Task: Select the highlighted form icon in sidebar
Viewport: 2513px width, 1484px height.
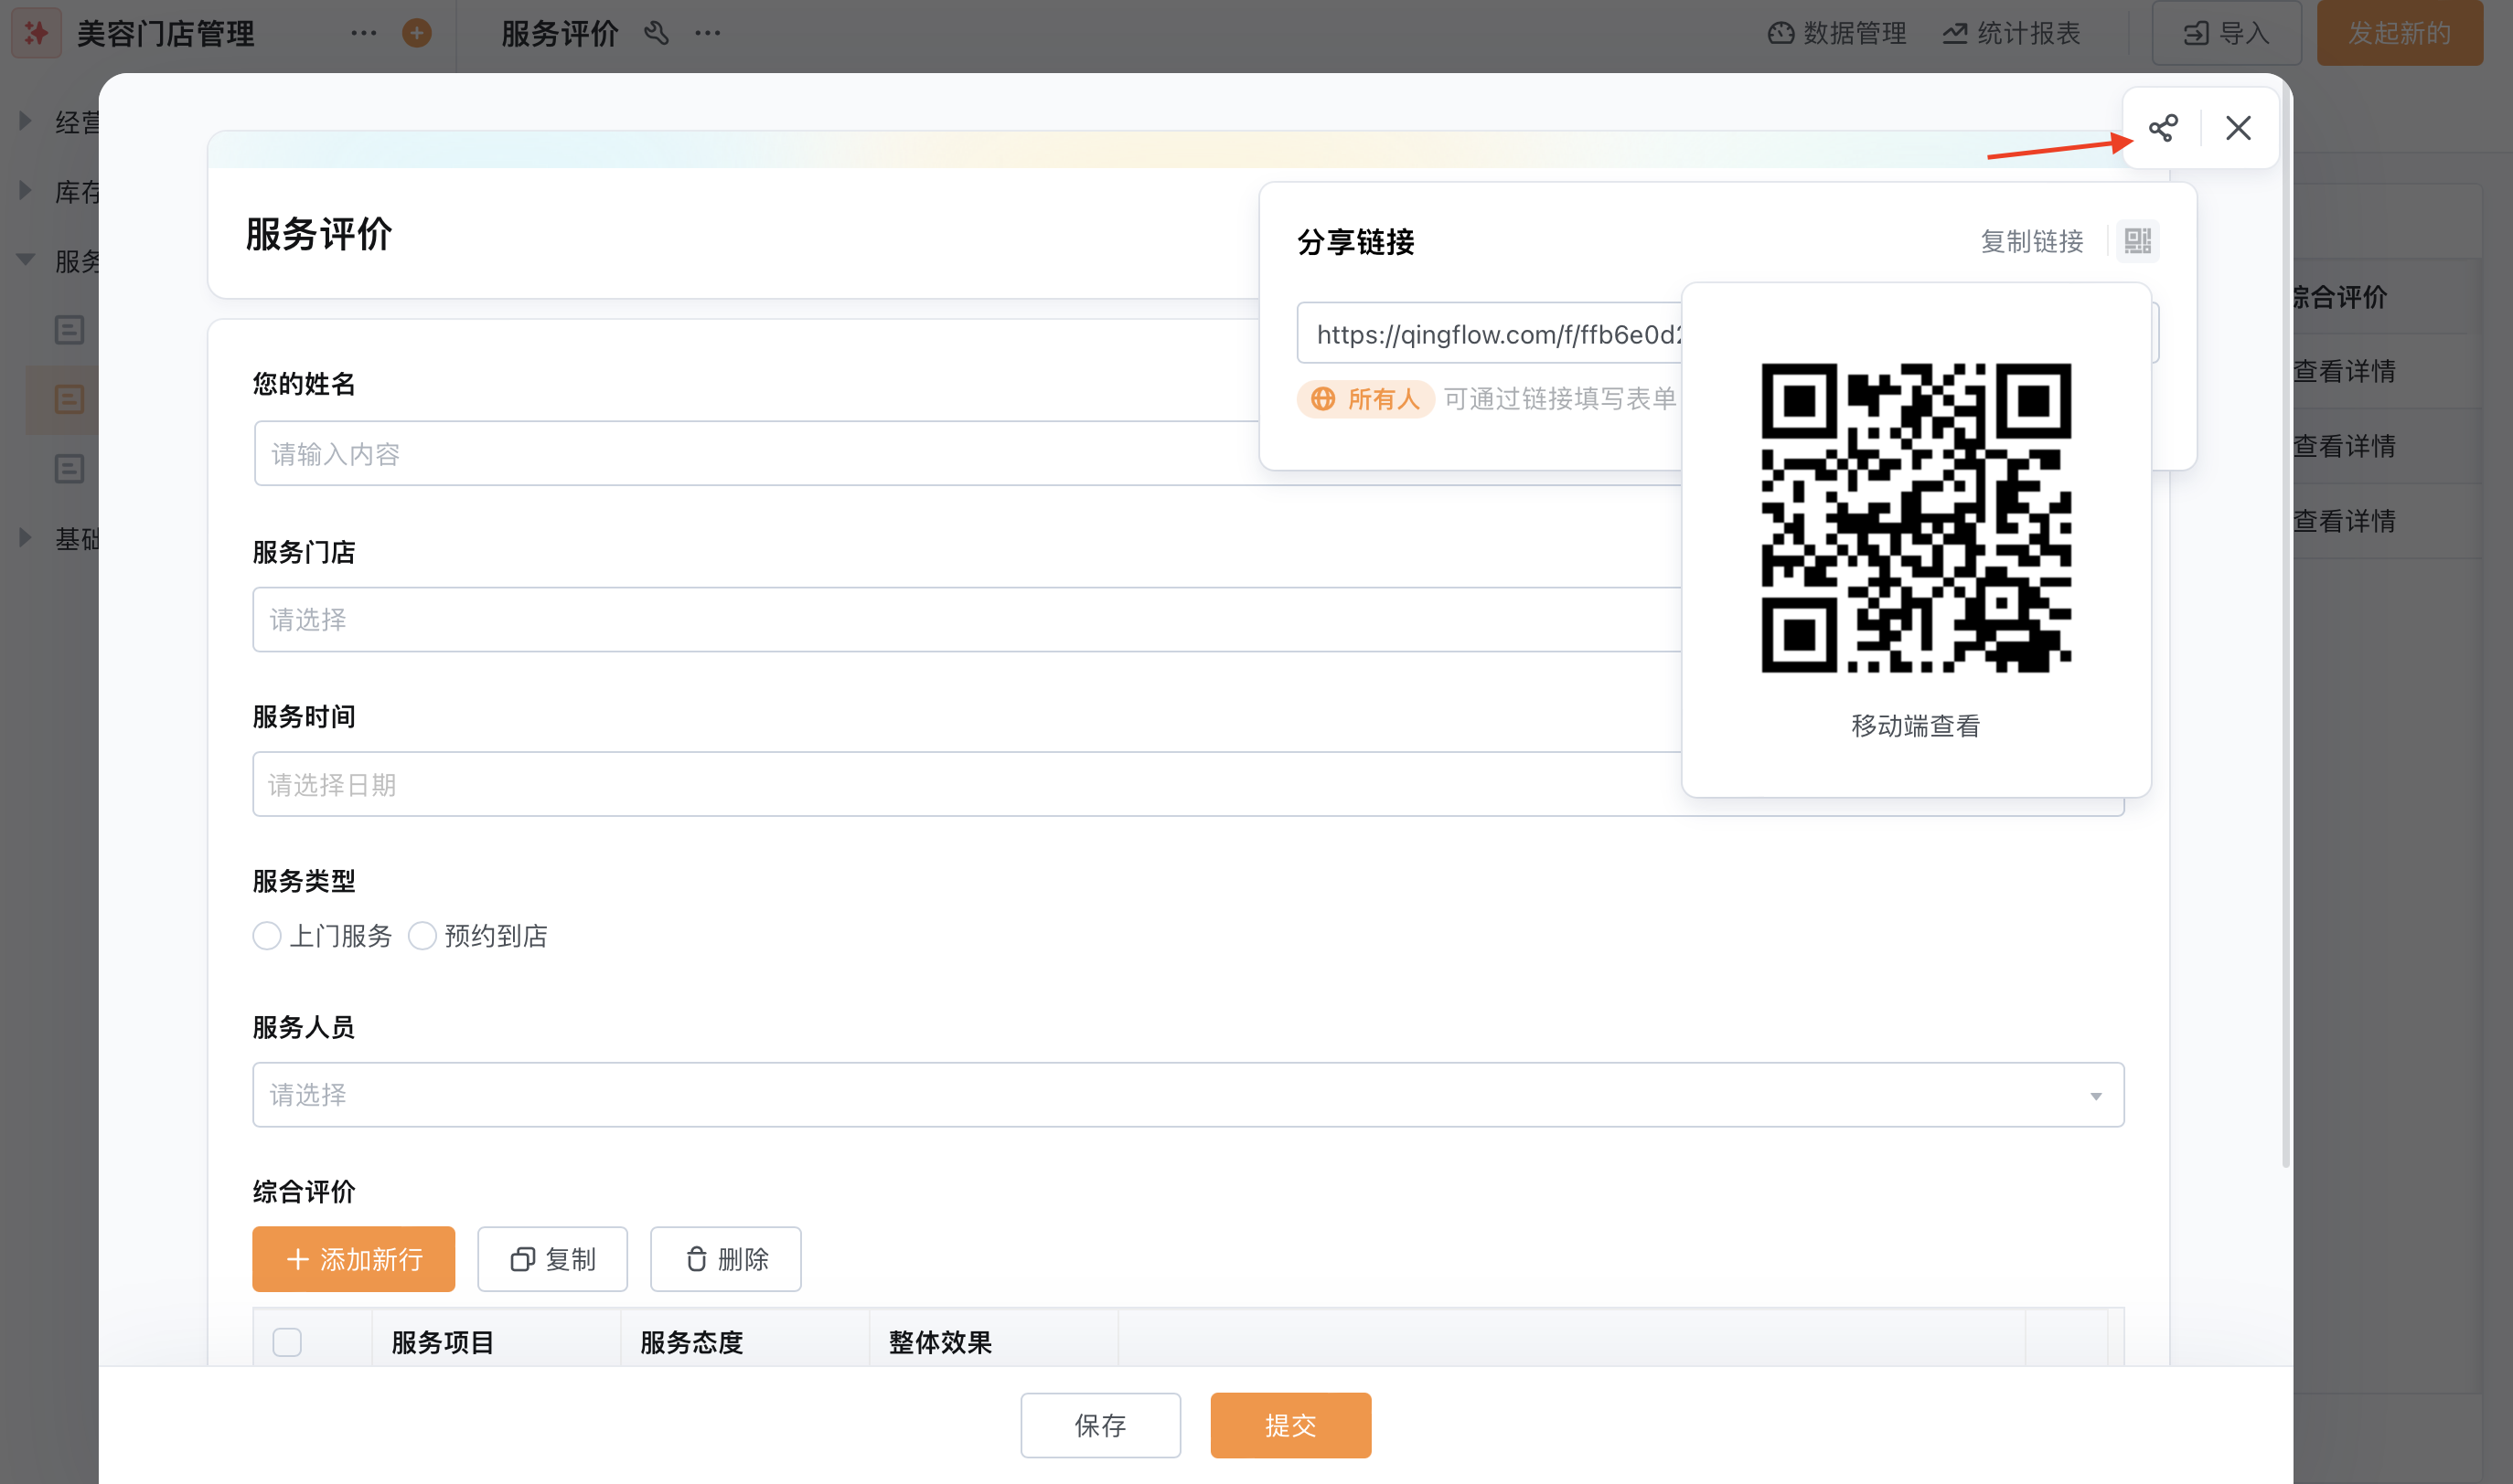Action: 70,399
